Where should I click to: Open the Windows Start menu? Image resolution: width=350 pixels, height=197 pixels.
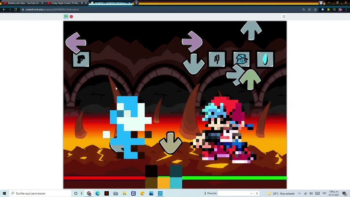tap(4, 193)
